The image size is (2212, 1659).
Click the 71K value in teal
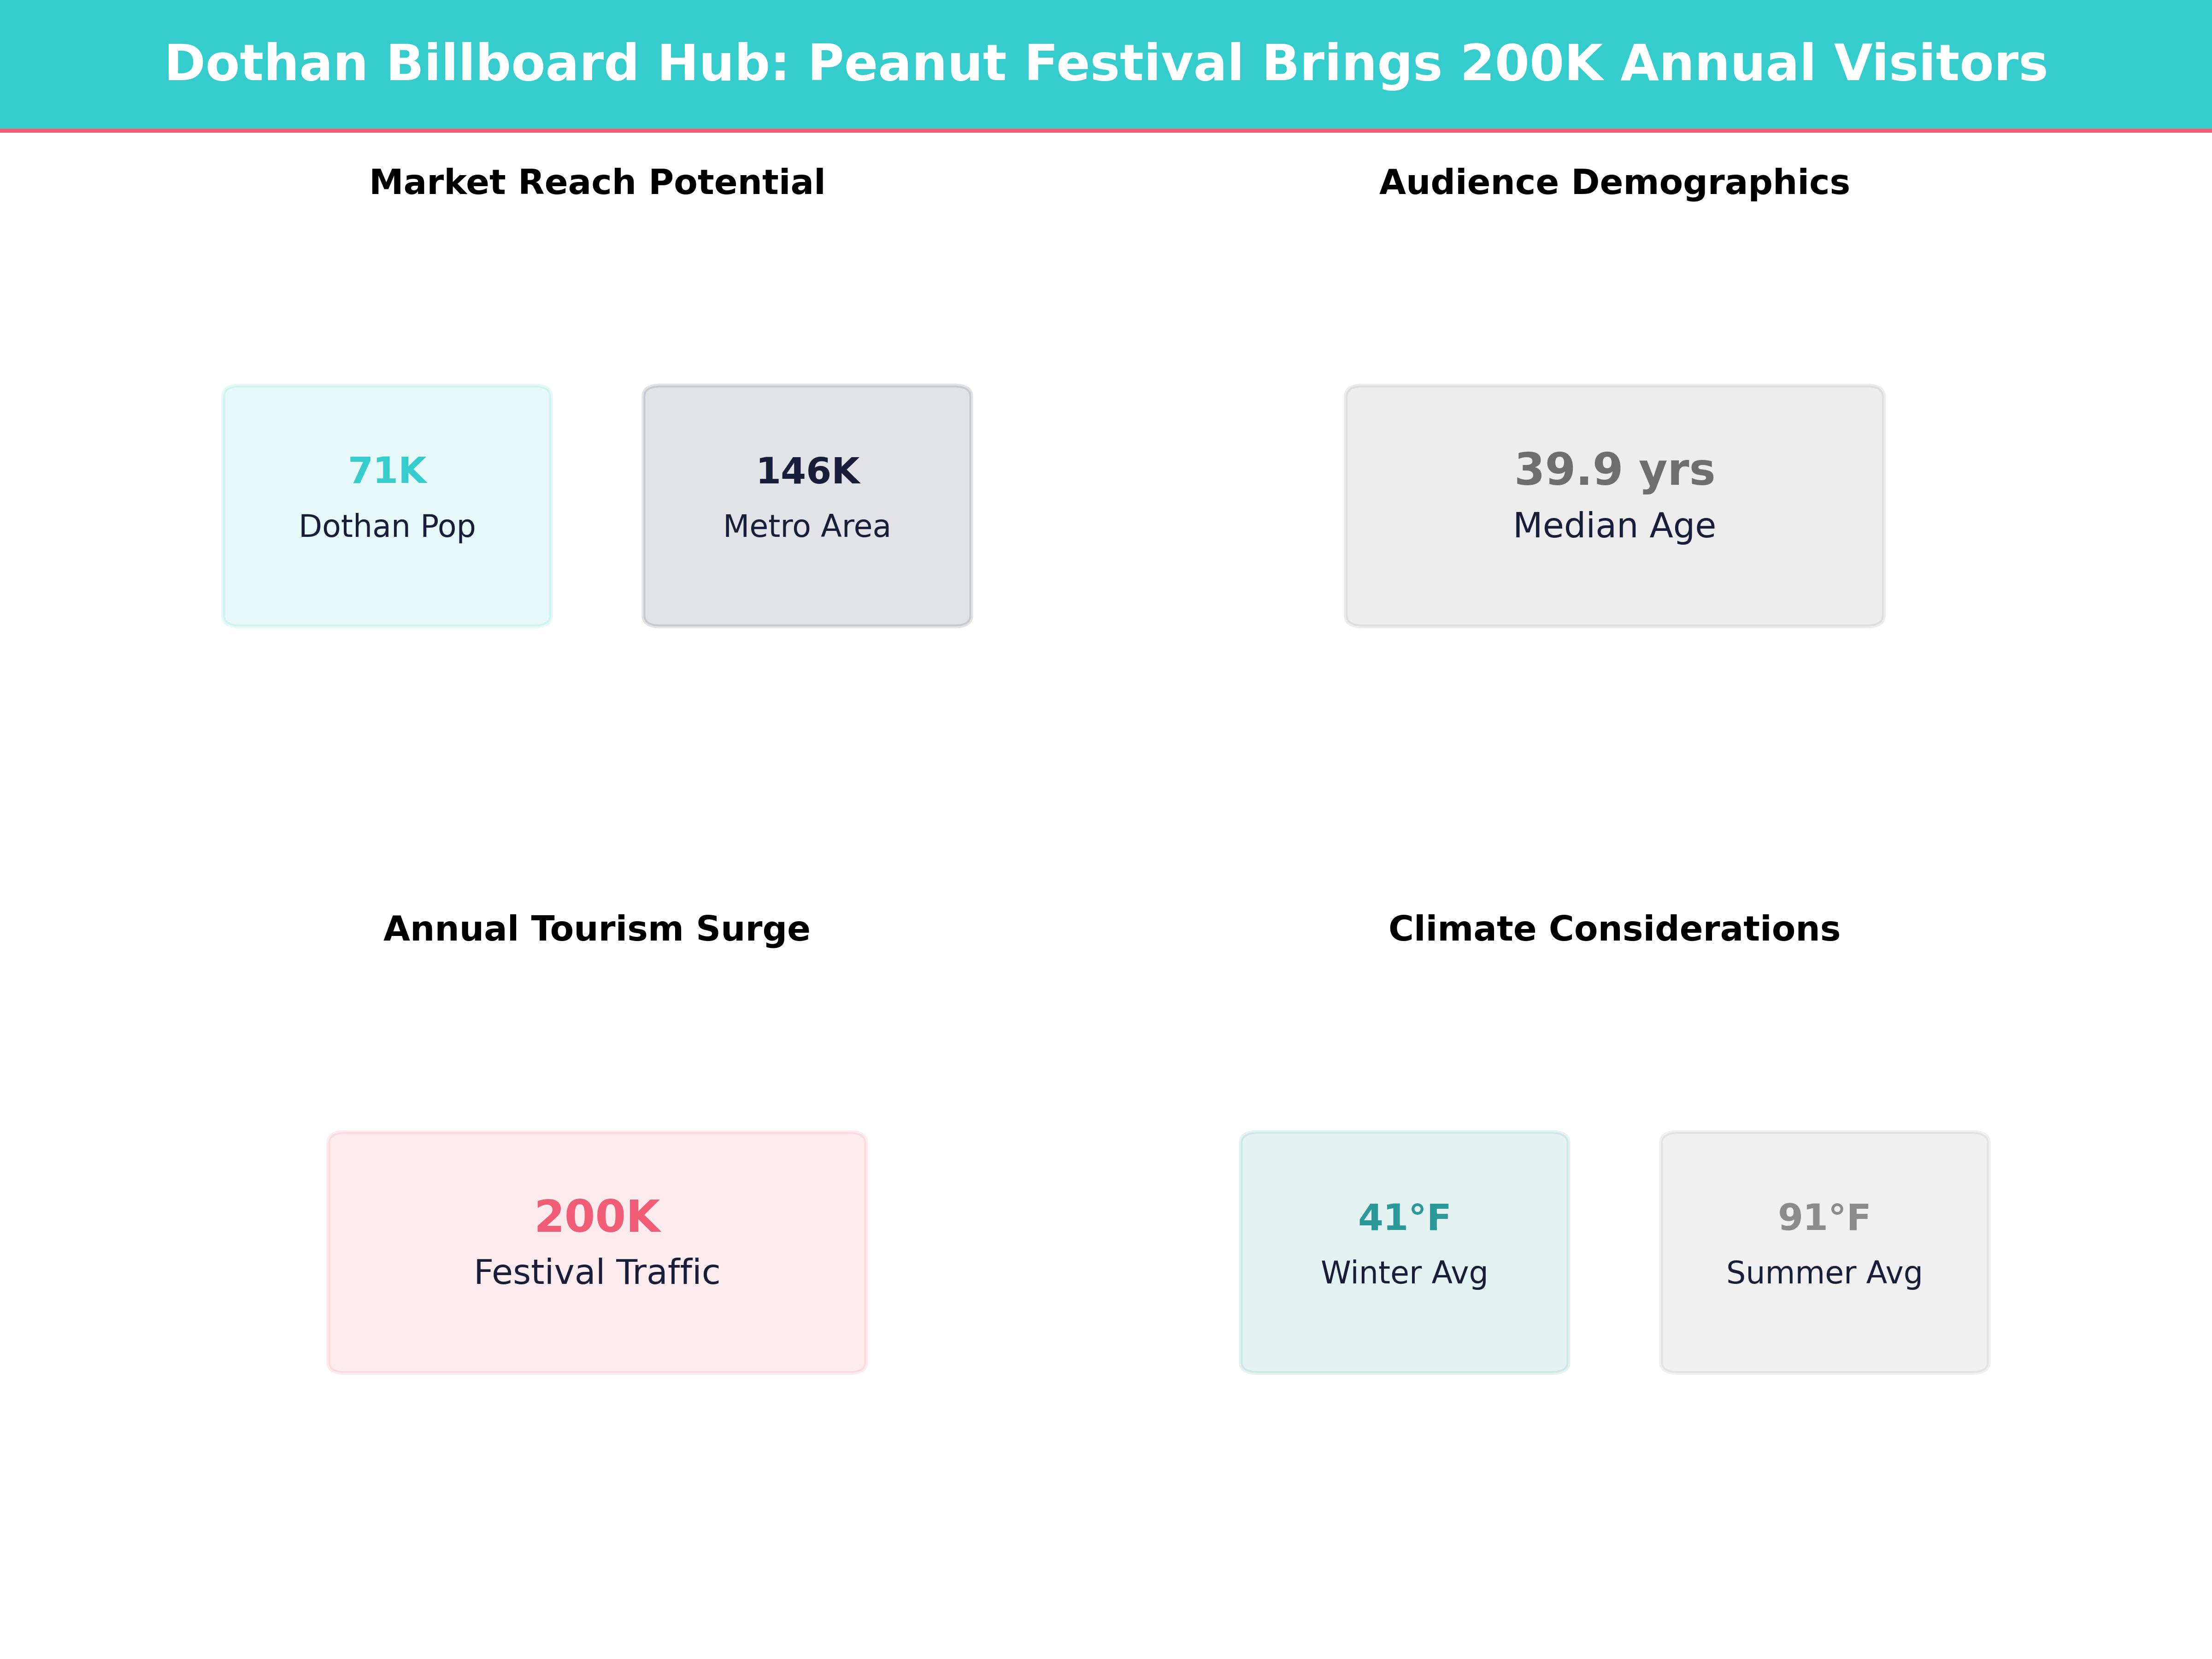pyautogui.click(x=387, y=470)
